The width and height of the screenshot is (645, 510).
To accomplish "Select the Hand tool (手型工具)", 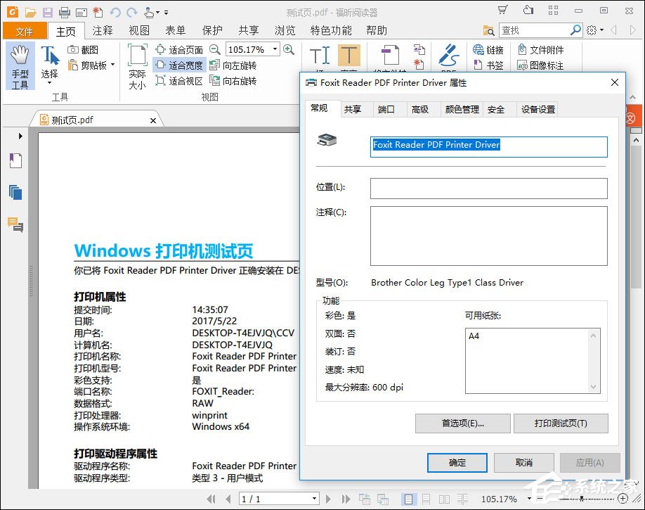I will [x=20, y=67].
